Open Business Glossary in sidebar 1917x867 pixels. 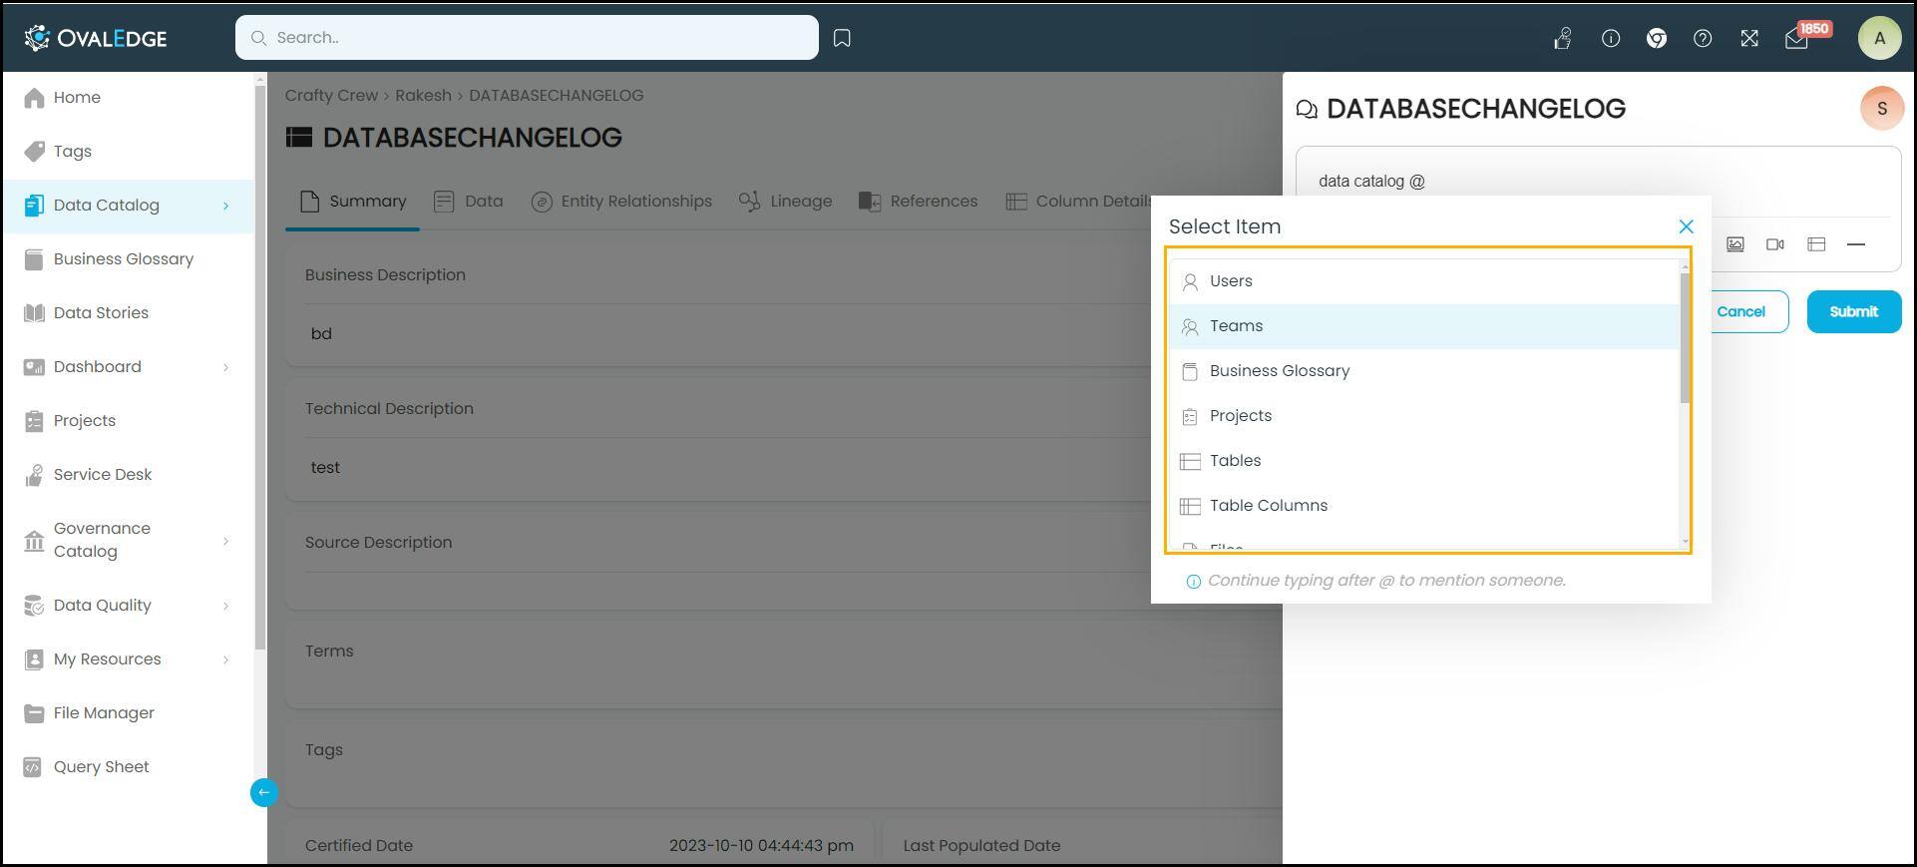click(x=128, y=258)
